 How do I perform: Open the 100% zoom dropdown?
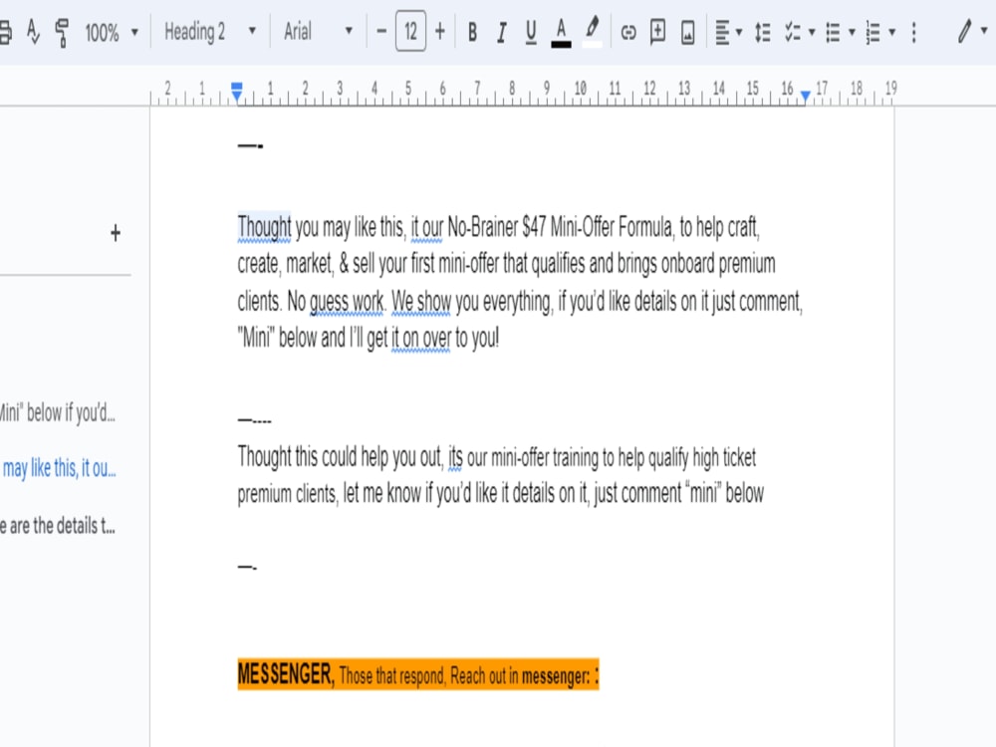[112, 32]
